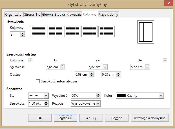Go to the Krawędzie tab
Image resolution: width=175 pixels, height=129 pixels.
(x=74, y=15)
